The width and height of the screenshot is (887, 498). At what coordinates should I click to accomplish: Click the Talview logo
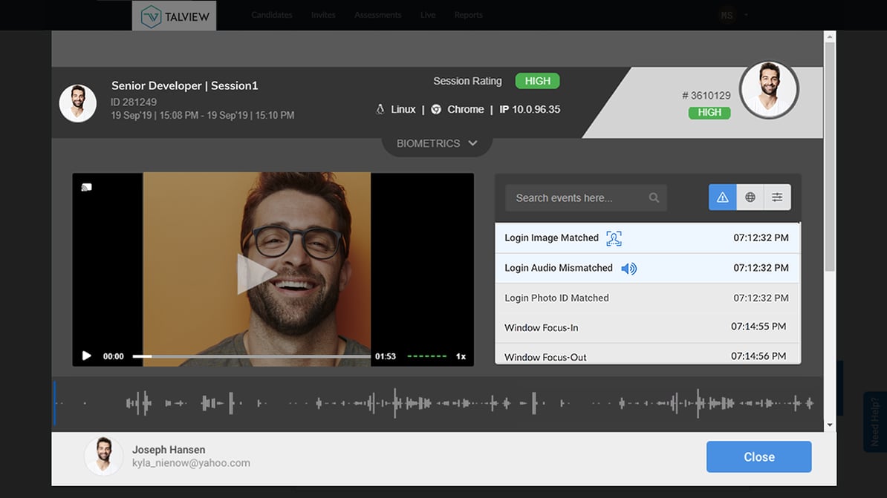174,16
